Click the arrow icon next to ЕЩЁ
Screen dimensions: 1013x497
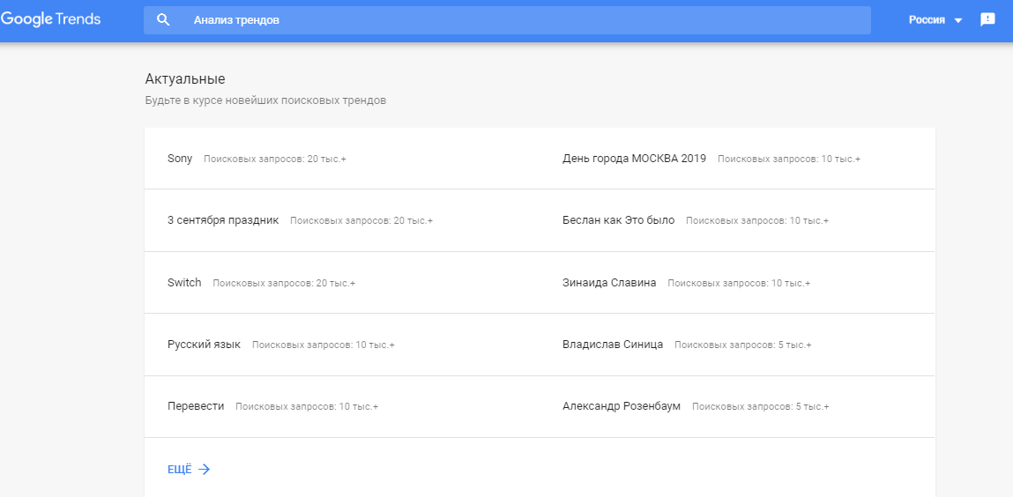tap(204, 470)
